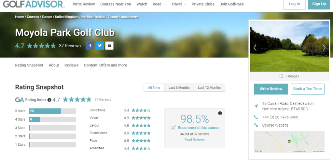Image resolution: width=333 pixels, height=161 pixels.
Task: Click Recommend this course text
Action: [x=199, y=128]
